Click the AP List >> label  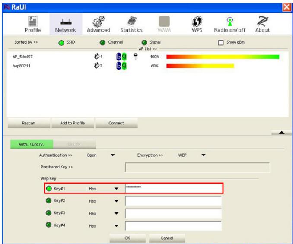click(x=148, y=49)
